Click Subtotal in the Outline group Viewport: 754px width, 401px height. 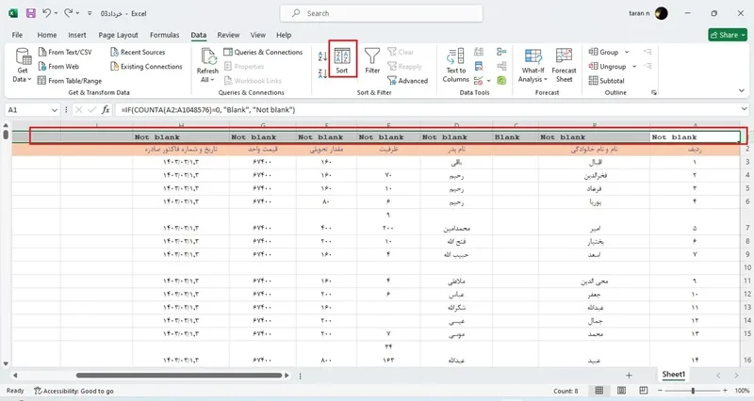tap(606, 81)
